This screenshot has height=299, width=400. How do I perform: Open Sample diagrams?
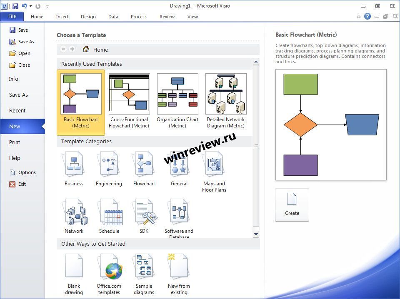click(144, 274)
